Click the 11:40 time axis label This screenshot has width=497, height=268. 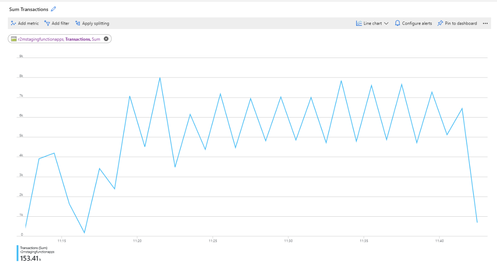(x=439, y=241)
